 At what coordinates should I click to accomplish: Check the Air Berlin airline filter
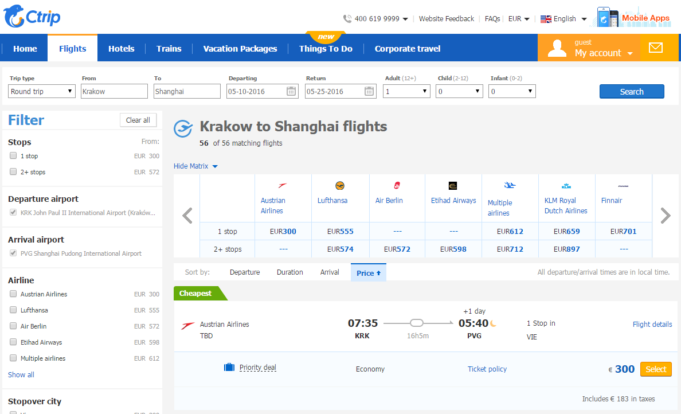tap(13, 326)
